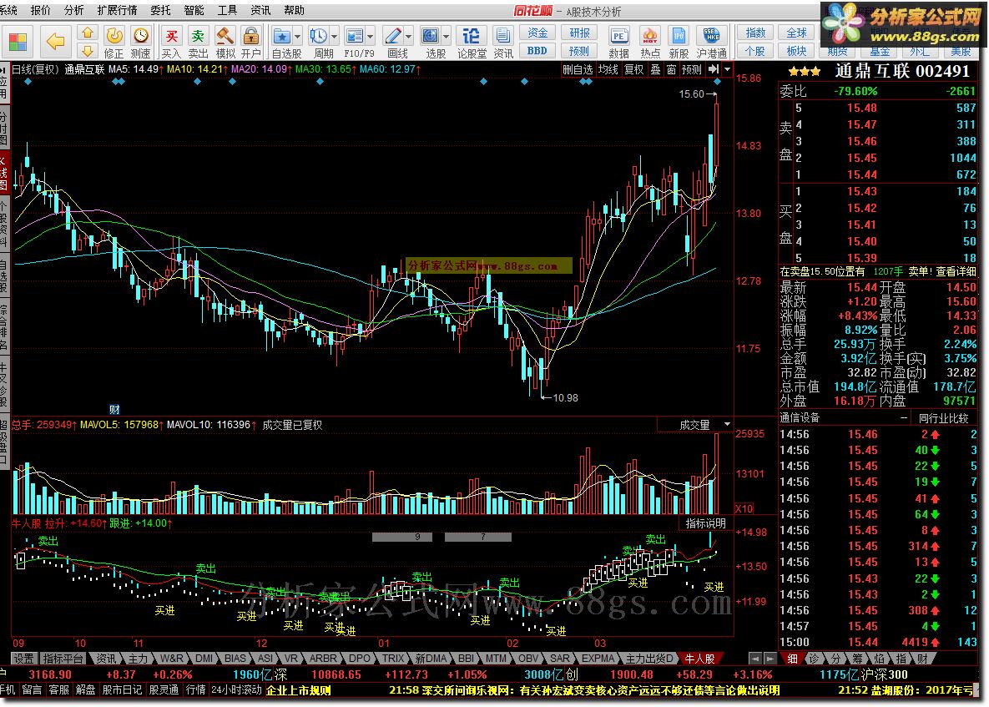Open the 测速 speed test clock icon
Screen dimensions: 989x707
pyautogui.click(x=141, y=43)
